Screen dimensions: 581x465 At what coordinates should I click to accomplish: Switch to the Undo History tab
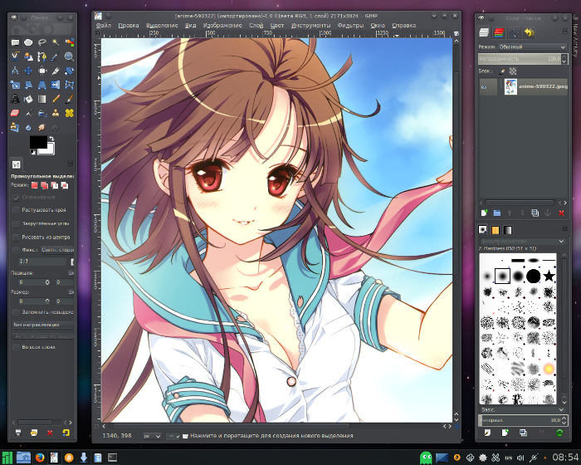coord(530,32)
